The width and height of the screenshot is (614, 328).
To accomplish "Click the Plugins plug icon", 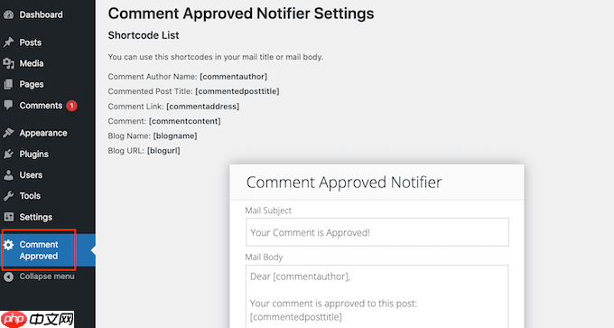I will click(8, 154).
